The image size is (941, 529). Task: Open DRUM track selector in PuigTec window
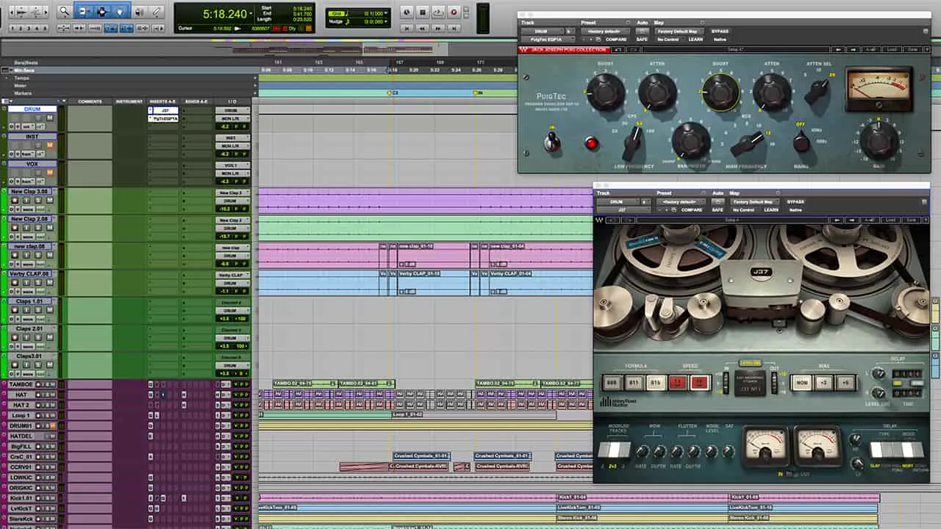[x=543, y=32]
